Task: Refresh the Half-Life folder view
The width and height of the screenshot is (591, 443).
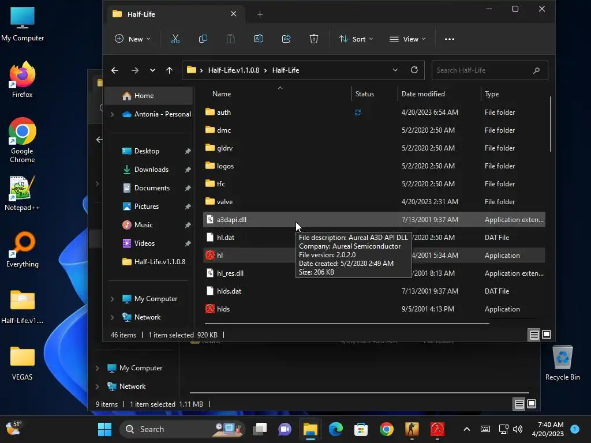Action: pyautogui.click(x=414, y=70)
